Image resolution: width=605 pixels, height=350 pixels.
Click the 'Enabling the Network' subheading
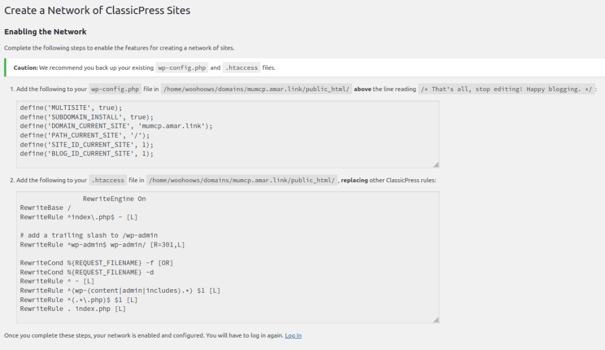tap(45, 32)
